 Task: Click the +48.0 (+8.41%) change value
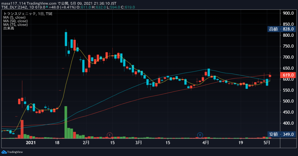pyautogui.click(x=62, y=7)
